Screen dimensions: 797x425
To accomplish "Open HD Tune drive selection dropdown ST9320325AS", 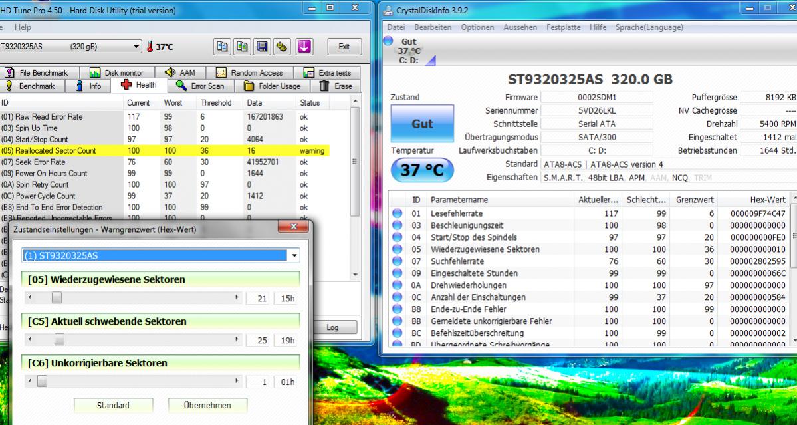I will coord(70,47).
